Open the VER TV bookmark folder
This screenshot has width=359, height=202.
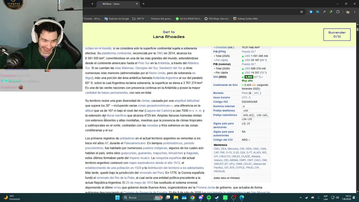[138, 19]
